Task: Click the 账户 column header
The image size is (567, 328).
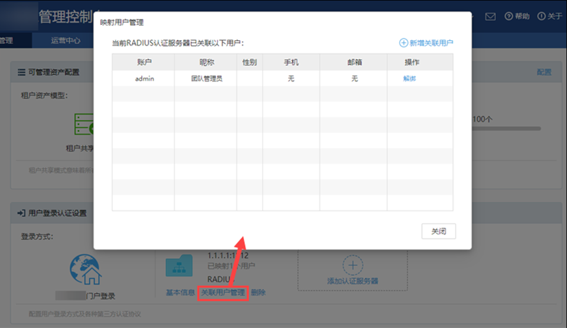Action: click(x=144, y=62)
